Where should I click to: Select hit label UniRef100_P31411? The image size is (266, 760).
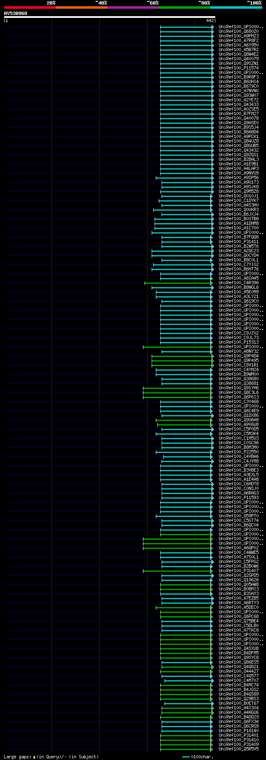pyautogui.click(x=239, y=242)
